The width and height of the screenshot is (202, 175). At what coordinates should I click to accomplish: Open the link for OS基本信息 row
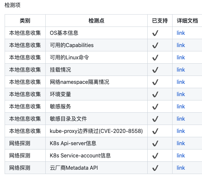[x=180, y=33]
